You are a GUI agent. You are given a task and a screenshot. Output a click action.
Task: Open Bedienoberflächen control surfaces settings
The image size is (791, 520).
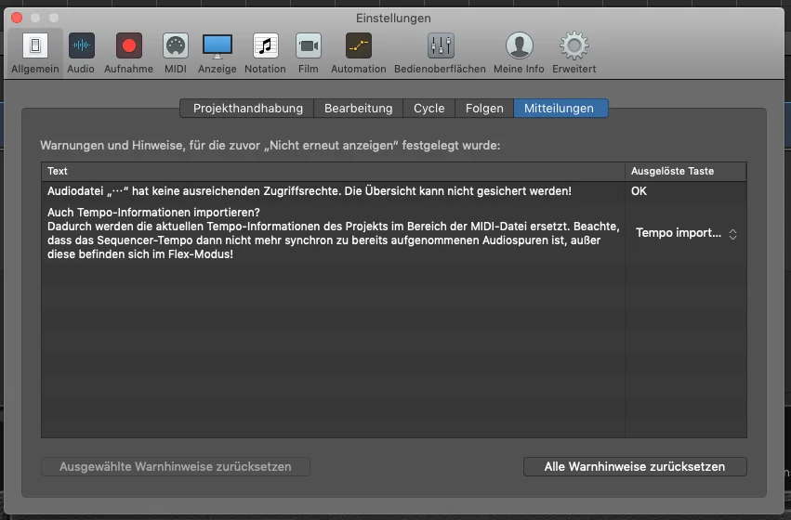(440, 52)
